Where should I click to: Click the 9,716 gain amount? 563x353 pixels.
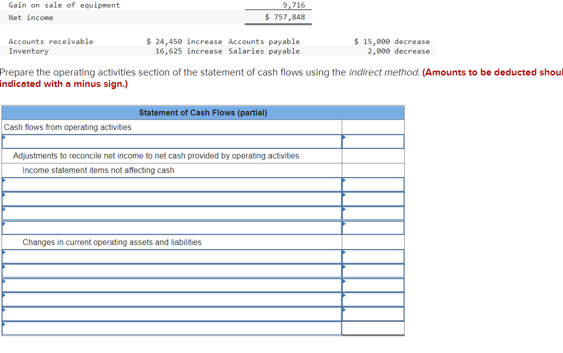(x=294, y=5)
